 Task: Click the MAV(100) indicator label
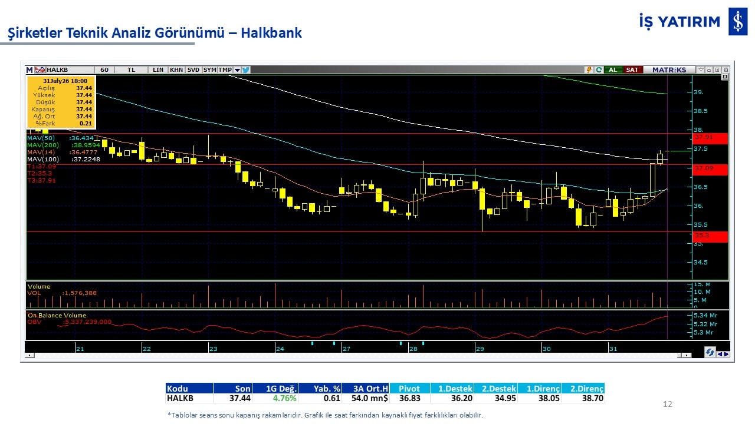pyautogui.click(x=42, y=159)
